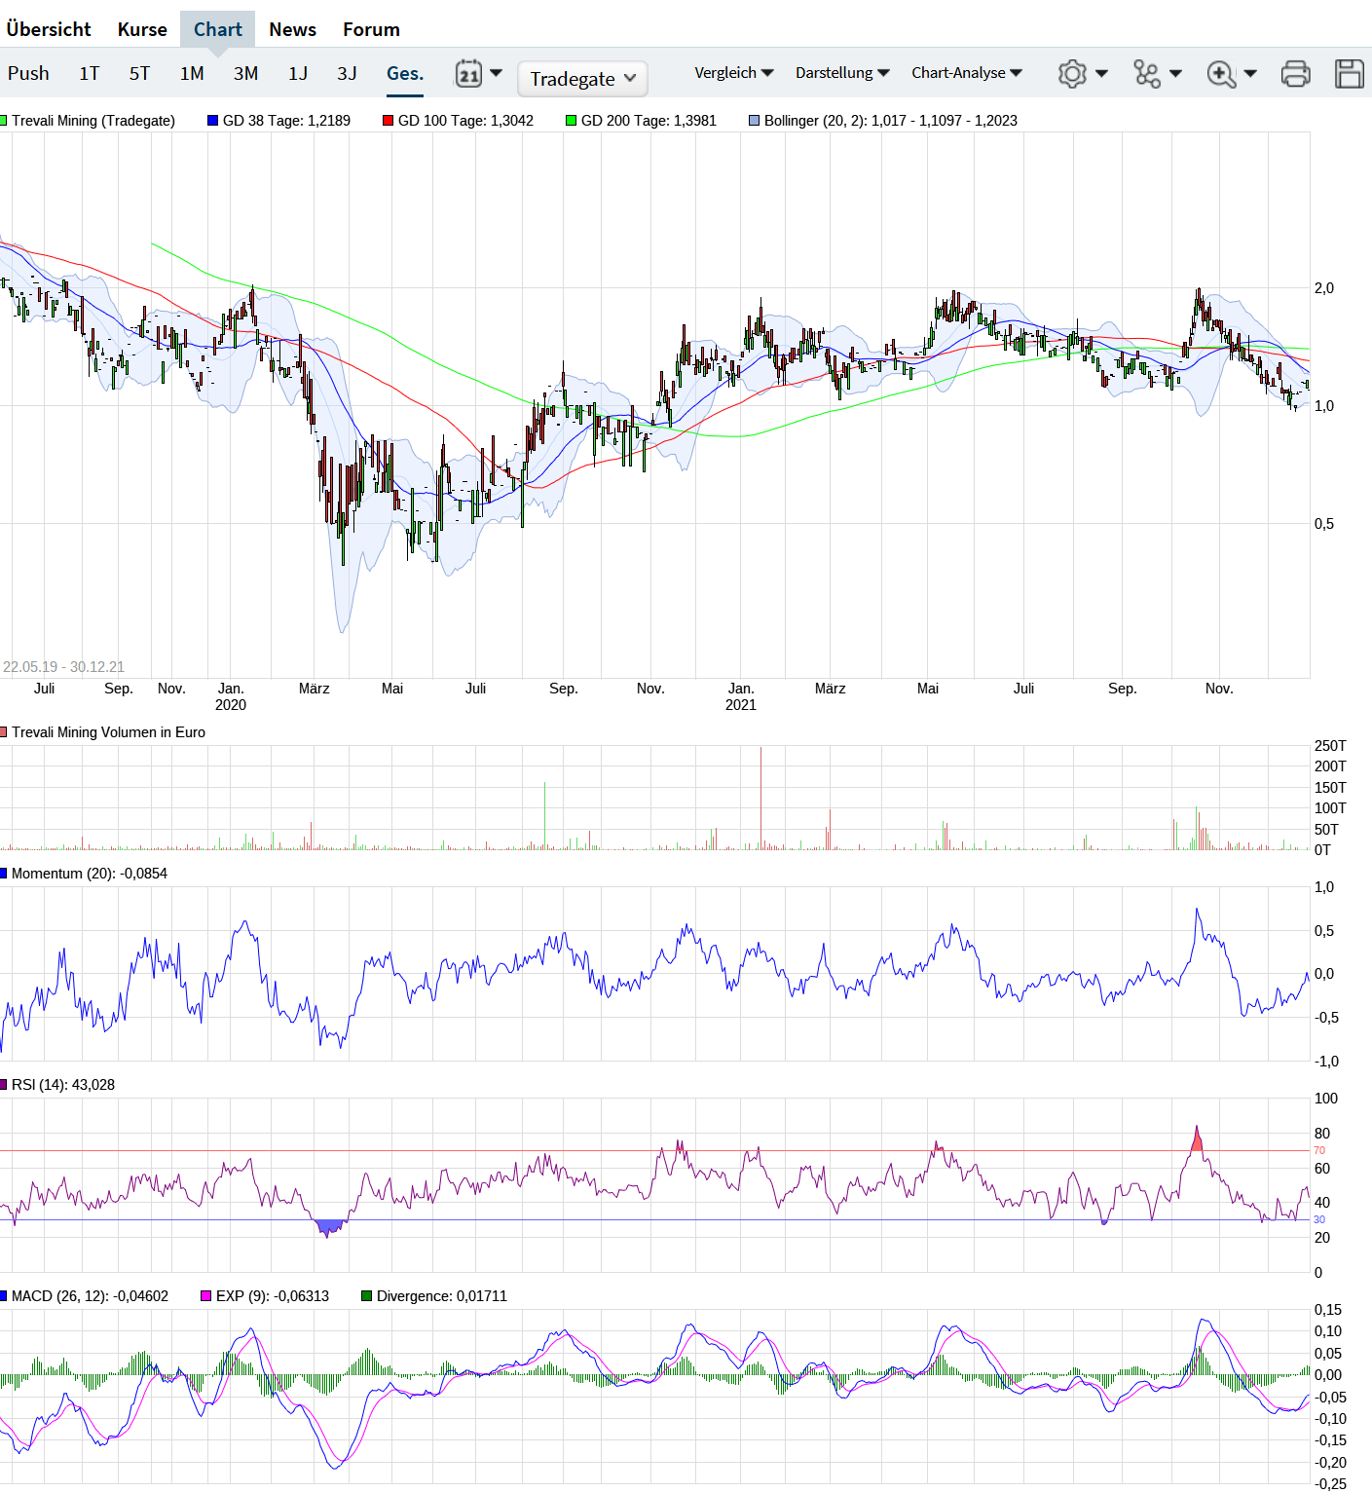This screenshot has height=1493, width=1372.
Task: Click the GD 38 Tage blue legend square
Action: 212,121
